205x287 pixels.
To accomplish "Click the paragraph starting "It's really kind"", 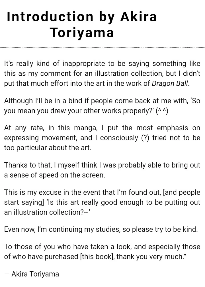I will [102, 73].
